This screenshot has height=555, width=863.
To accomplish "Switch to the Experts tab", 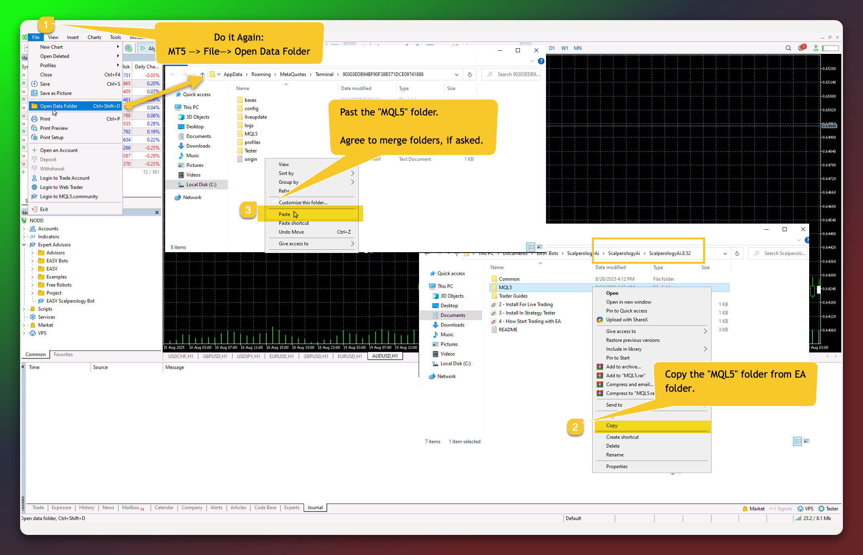I will (x=292, y=508).
